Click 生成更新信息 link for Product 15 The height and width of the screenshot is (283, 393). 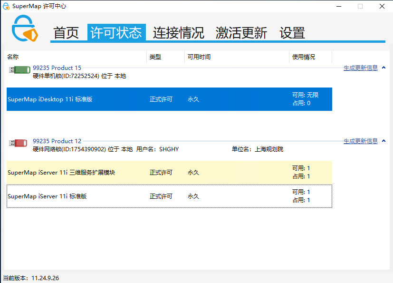click(x=360, y=68)
